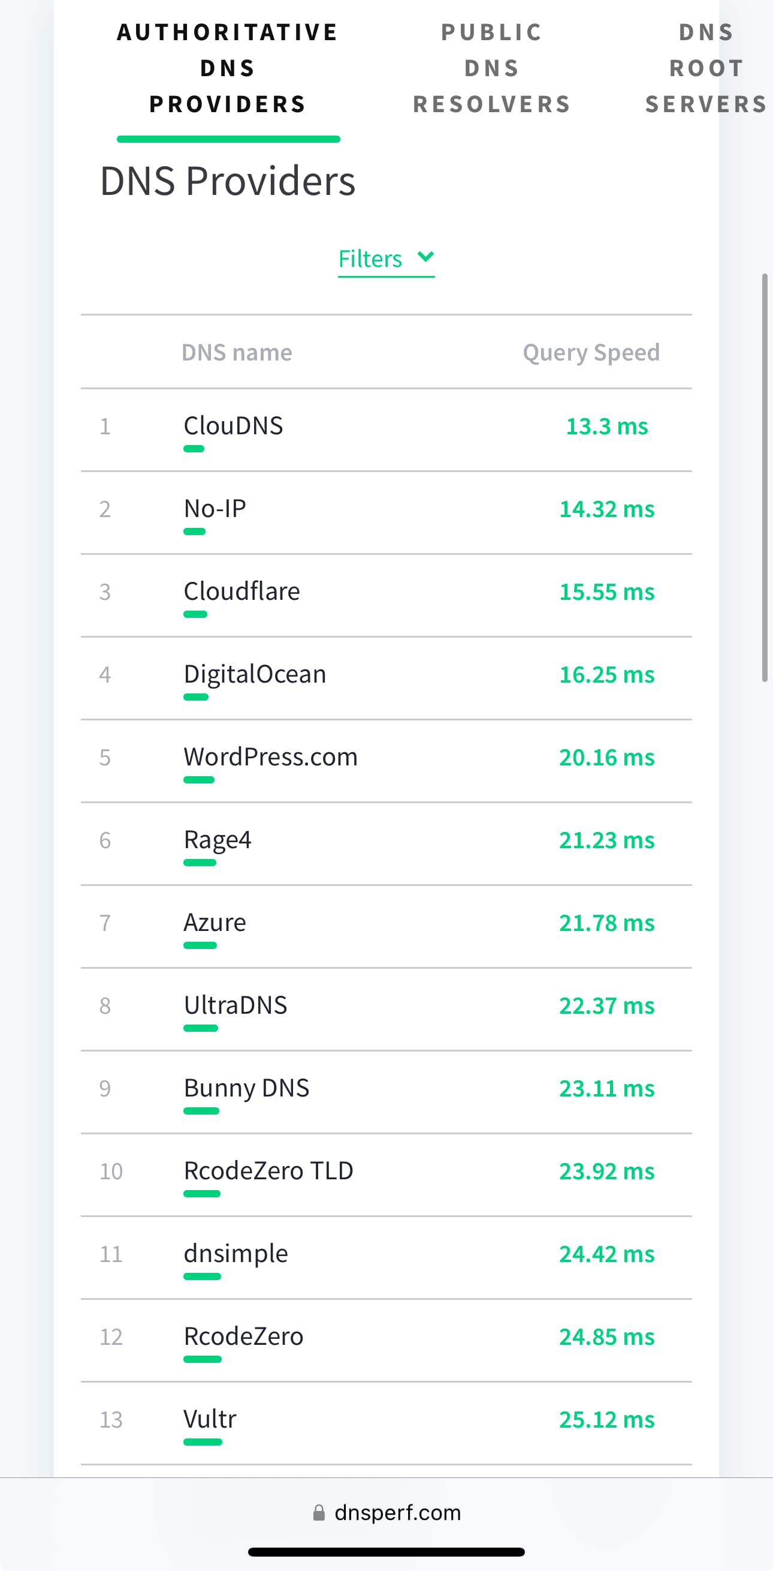Viewport: 773px width, 1571px height.
Task: Click the dnsimple provider name
Action: click(235, 1254)
